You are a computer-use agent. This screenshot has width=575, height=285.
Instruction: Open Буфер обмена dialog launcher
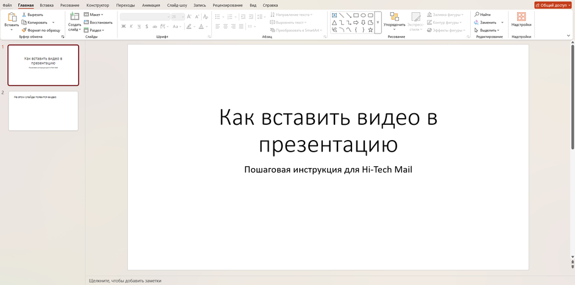pos(63,37)
